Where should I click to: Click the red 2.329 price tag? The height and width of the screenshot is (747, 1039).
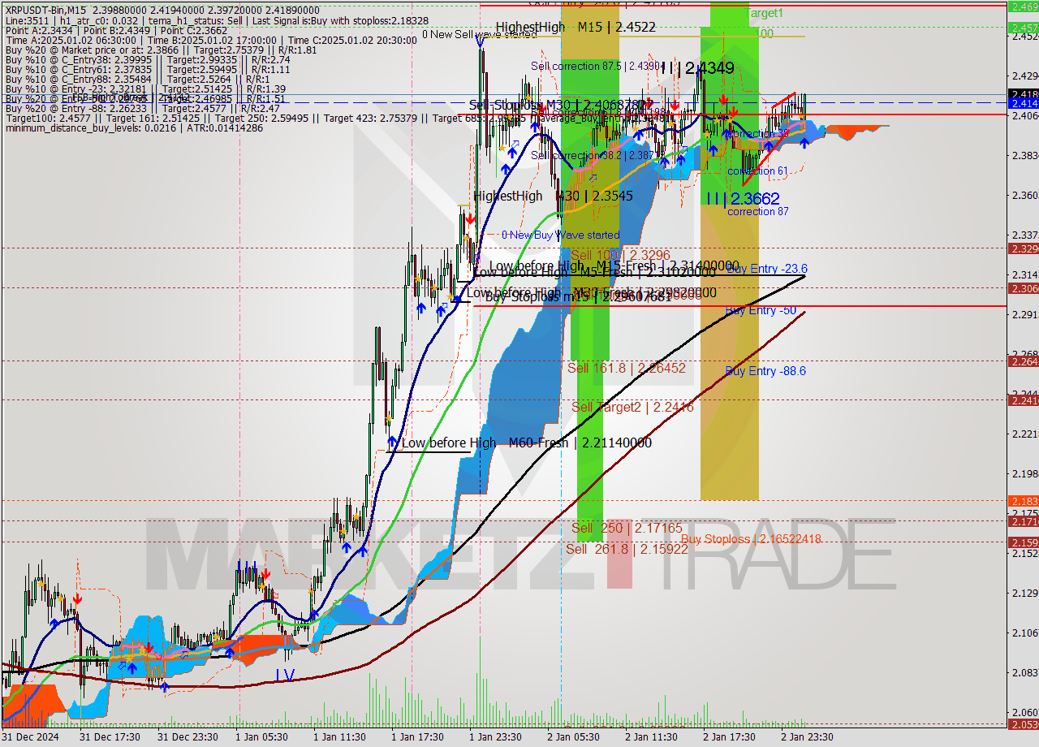tap(1023, 248)
